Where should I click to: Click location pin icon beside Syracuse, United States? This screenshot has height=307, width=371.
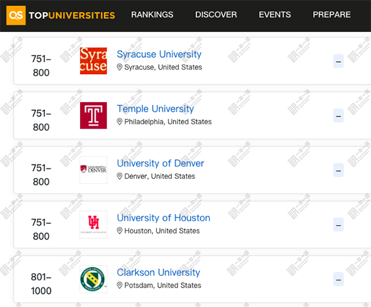pos(120,67)
